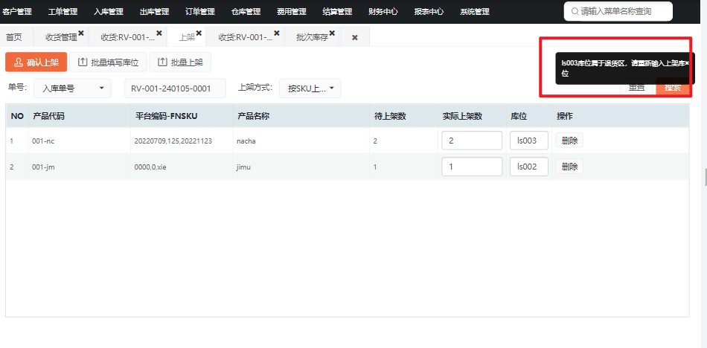This screenshot has width=707, height=348.
Task: Open the 报表中心 menu
Action: click(429, 12)
